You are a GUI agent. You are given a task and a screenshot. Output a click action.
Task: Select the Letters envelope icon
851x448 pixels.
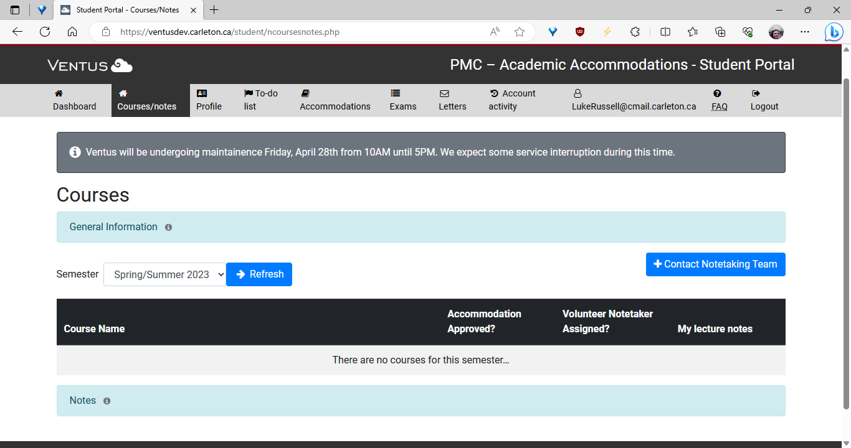pos(444,92)
